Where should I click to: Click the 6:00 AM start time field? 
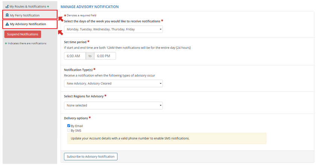[x=75, y=56]
